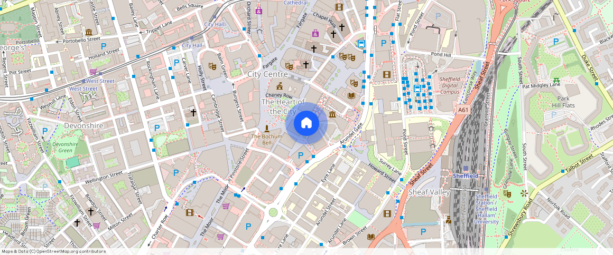Click the Sheaf Valley area label
Viewport: 613px width, 255px height.
coord(429,192)
